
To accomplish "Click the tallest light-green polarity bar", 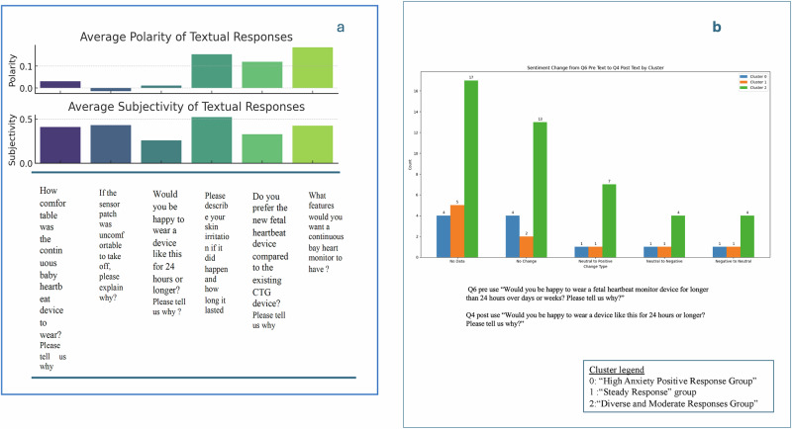I will (x=312, y=67).
